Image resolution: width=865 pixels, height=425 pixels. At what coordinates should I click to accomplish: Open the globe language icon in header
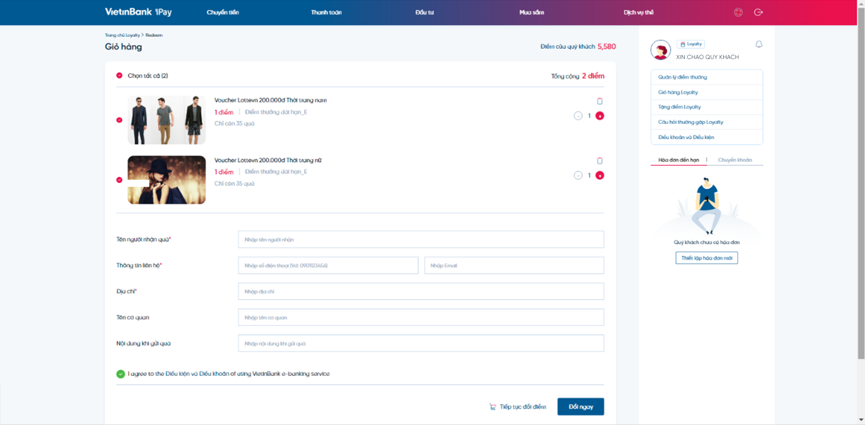(738, 12)
